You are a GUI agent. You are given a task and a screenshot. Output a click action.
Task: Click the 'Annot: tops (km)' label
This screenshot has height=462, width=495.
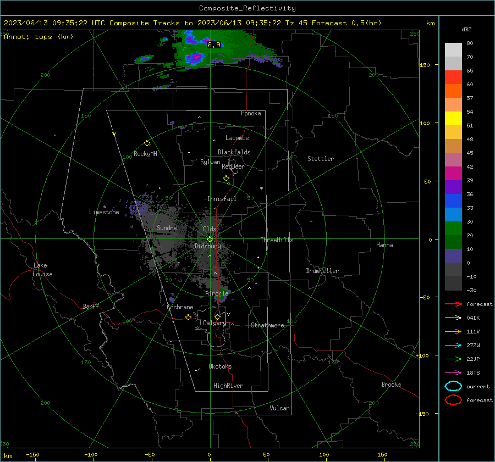[x=38, y=37]
